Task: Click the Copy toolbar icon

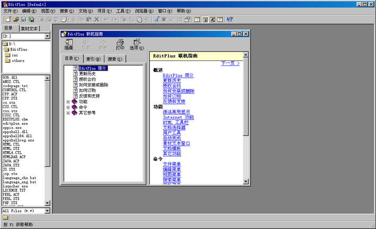Action: 82,20
